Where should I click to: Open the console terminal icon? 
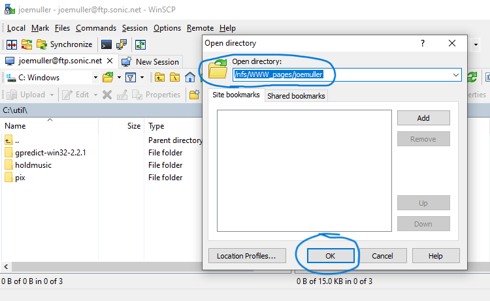pos(106,44)
